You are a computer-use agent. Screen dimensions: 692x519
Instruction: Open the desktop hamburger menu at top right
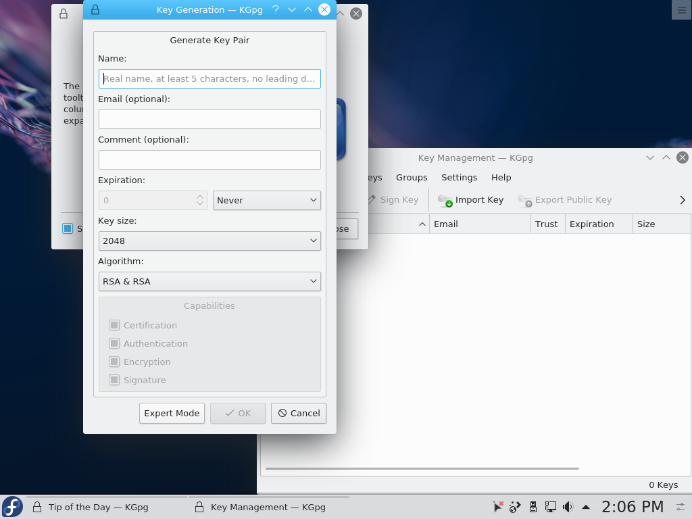tap(681, 9)
